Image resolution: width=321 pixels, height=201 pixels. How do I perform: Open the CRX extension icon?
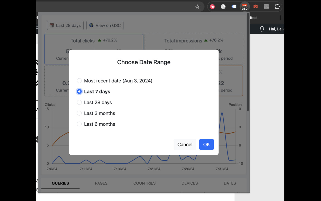click(x=266, y=7)
